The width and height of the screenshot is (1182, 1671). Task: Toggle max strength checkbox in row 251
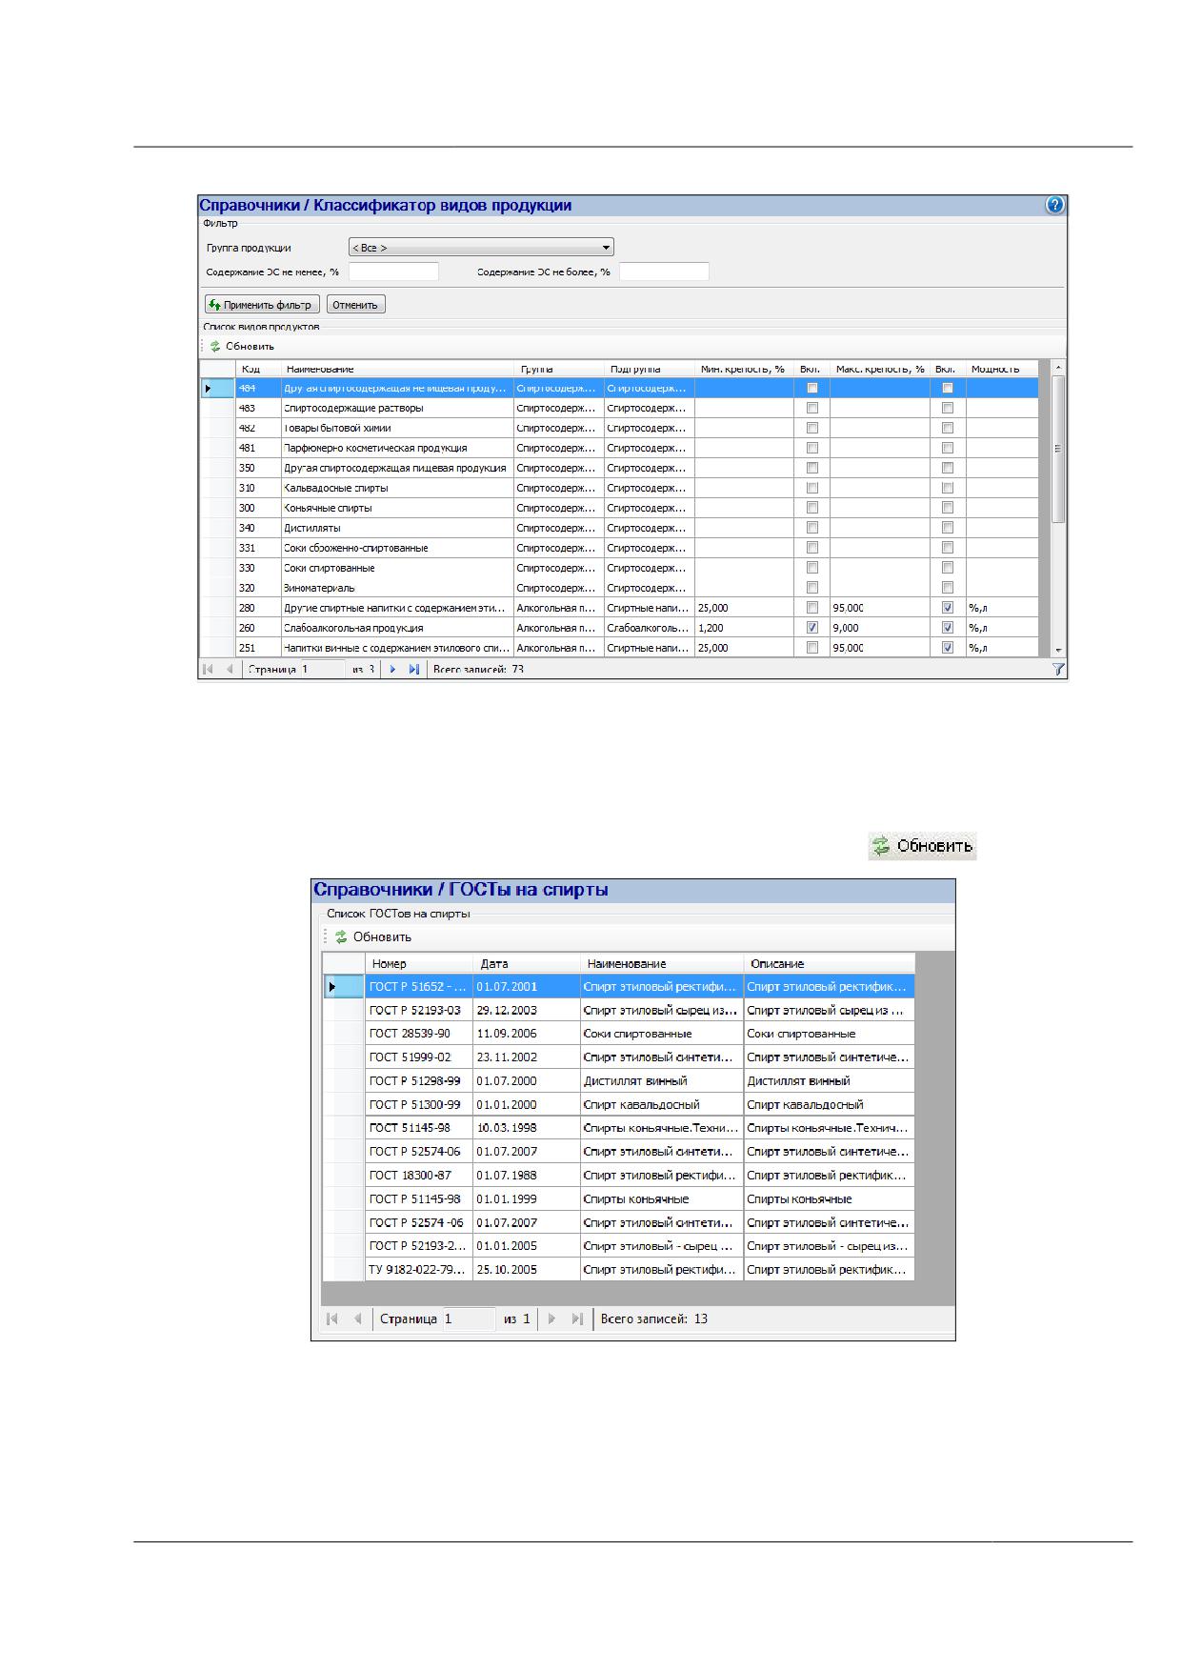pyautogui.click(x=948, y=647)
